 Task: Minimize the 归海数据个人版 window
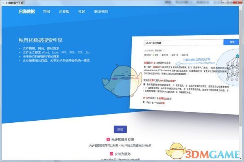coord(224,2)
